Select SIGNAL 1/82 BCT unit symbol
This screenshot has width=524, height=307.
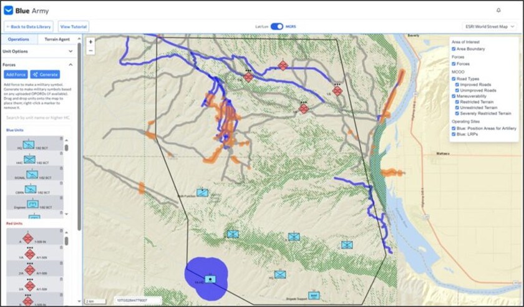coord(29,174)
